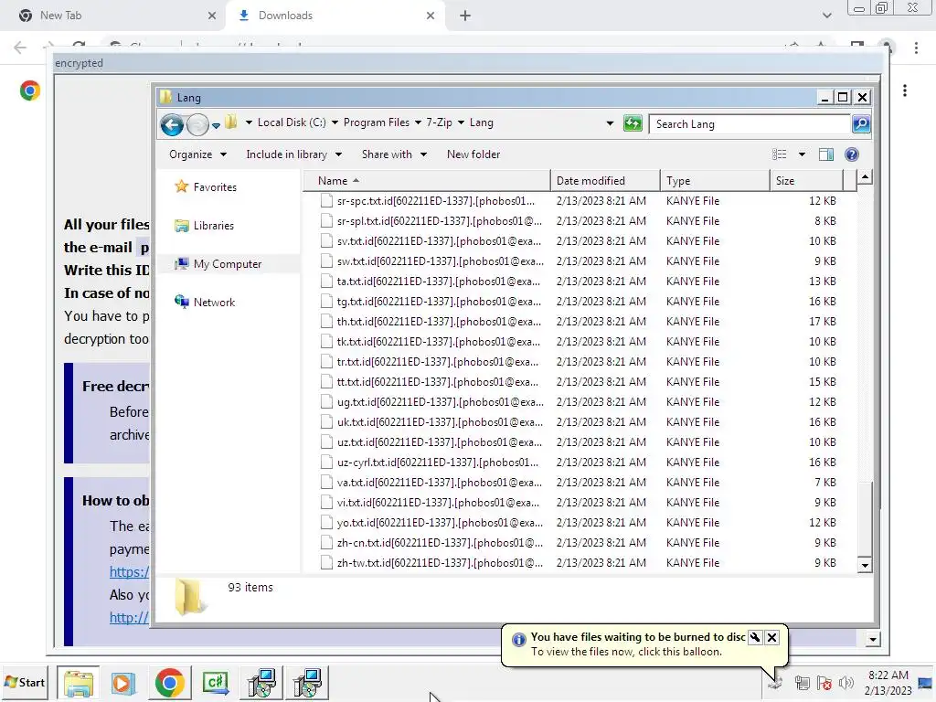Open the Windows Start menu
This screenshot has width=936, height=702.
click(25, 682)
